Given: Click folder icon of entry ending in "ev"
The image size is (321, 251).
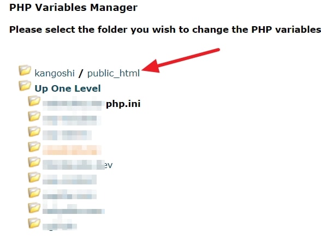Looking at the screenshot, I should [x=34, y=162].
